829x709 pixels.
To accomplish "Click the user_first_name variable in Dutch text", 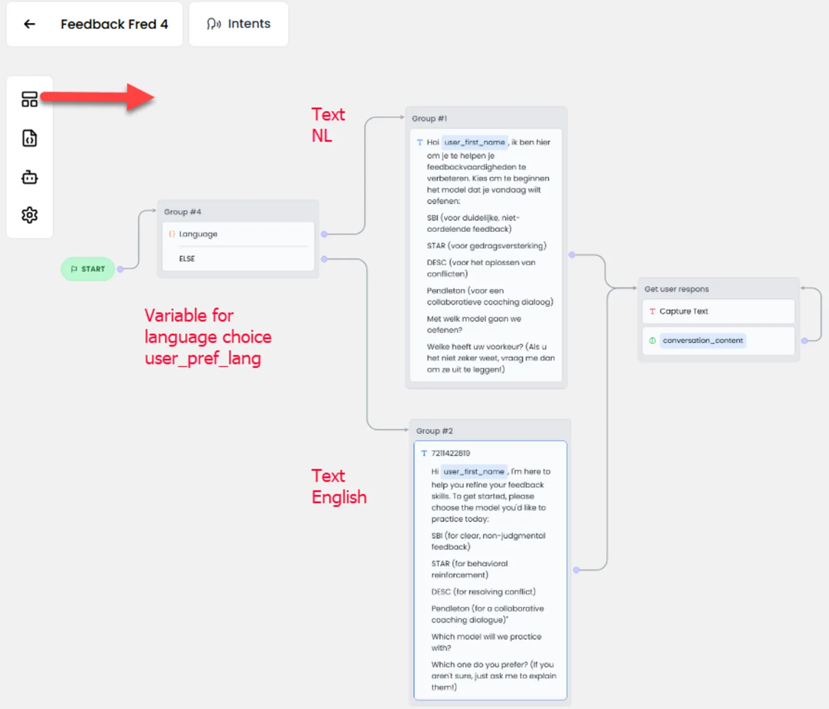I will 474,142.
